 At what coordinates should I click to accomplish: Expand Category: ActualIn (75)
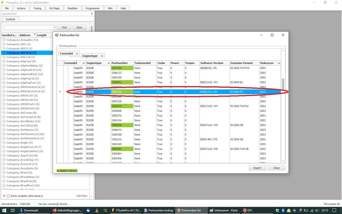click(4, 40)
